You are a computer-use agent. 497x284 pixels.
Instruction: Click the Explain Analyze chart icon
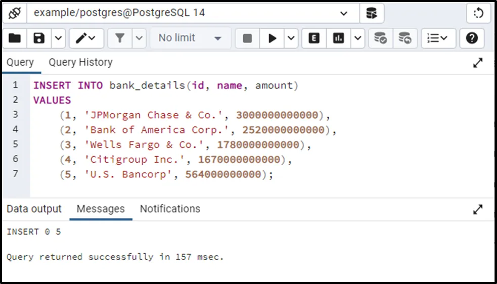pyautogui.click(x=338, y=38)
